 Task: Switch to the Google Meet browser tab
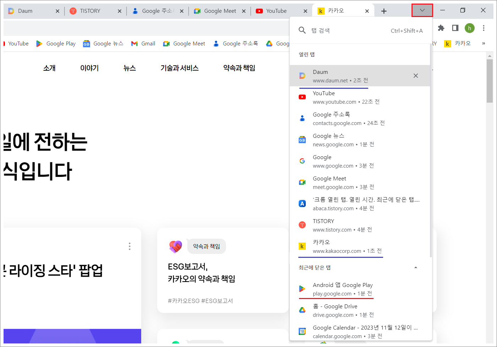pos(219,11)
